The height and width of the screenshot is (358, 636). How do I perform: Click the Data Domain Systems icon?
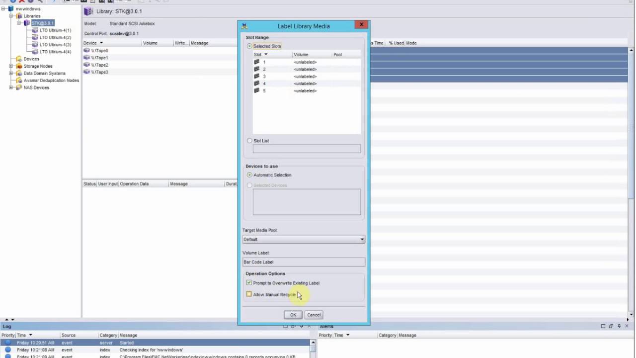(x=19, y=73)
